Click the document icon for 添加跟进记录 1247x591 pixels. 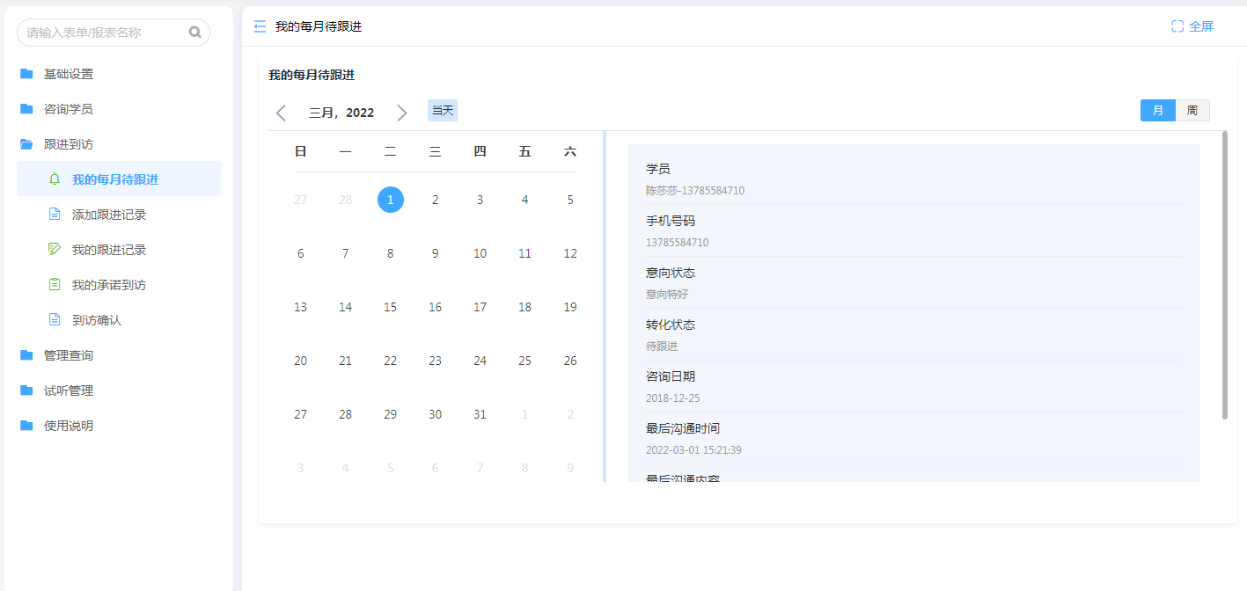coord(55,215)
